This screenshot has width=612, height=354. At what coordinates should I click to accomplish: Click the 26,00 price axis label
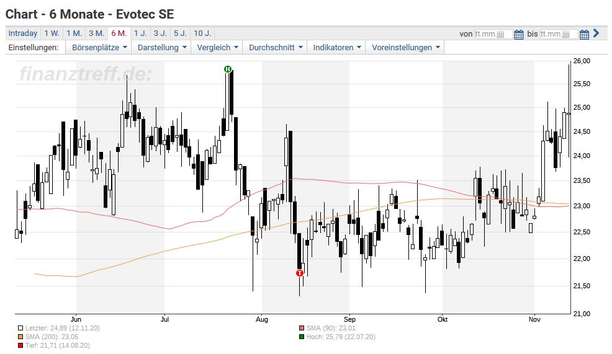pos(582,61)
